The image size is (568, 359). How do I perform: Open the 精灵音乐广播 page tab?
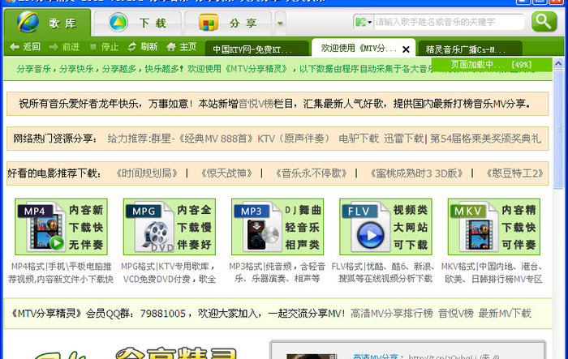pos(470,49)
